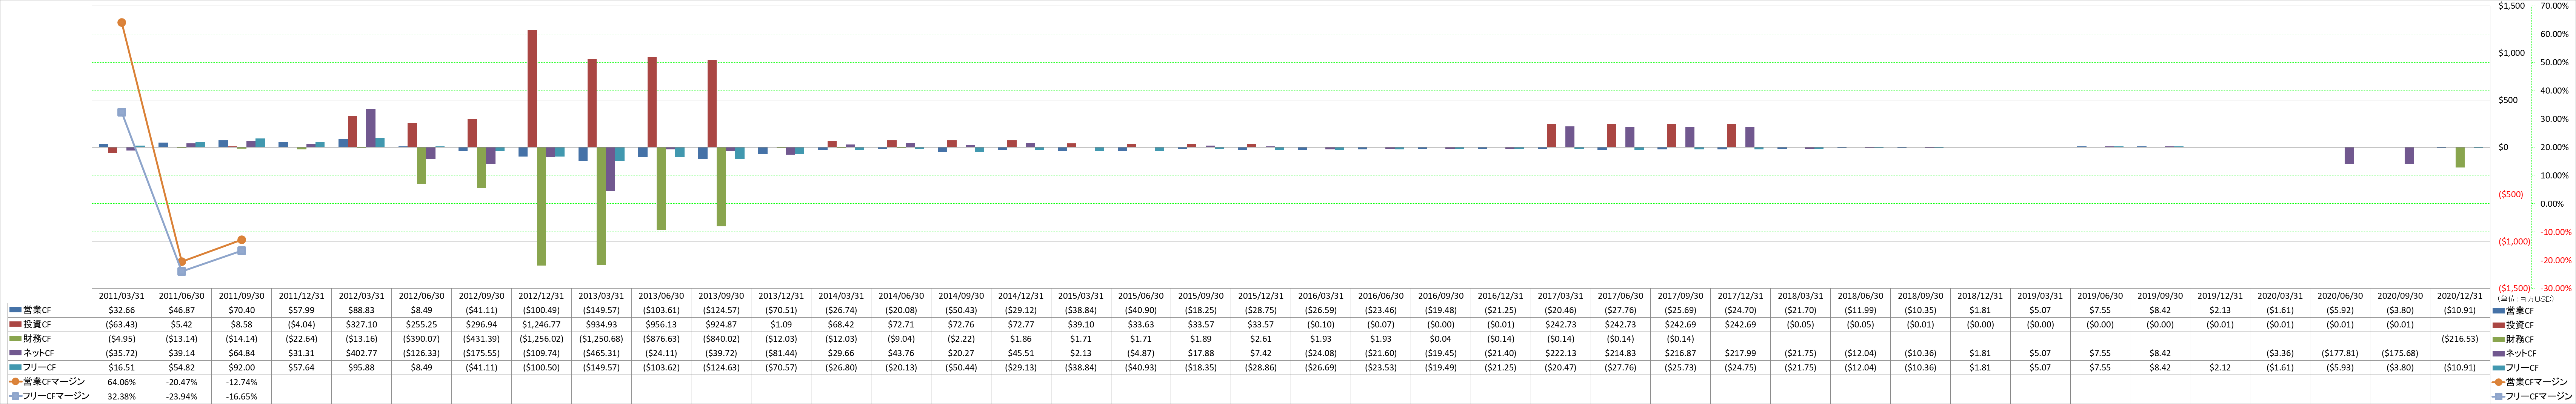Click the 2018/12/31 column header
The height and width of the screenshot is (404, 2576).
click(x=1980, y=296)
